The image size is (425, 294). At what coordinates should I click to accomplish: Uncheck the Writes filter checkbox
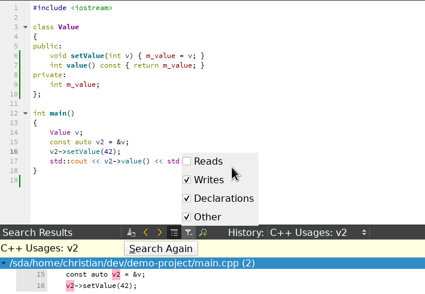pos(187,180)
